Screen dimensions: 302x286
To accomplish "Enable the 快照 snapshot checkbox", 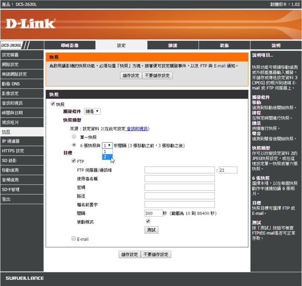I will (53, 104).
